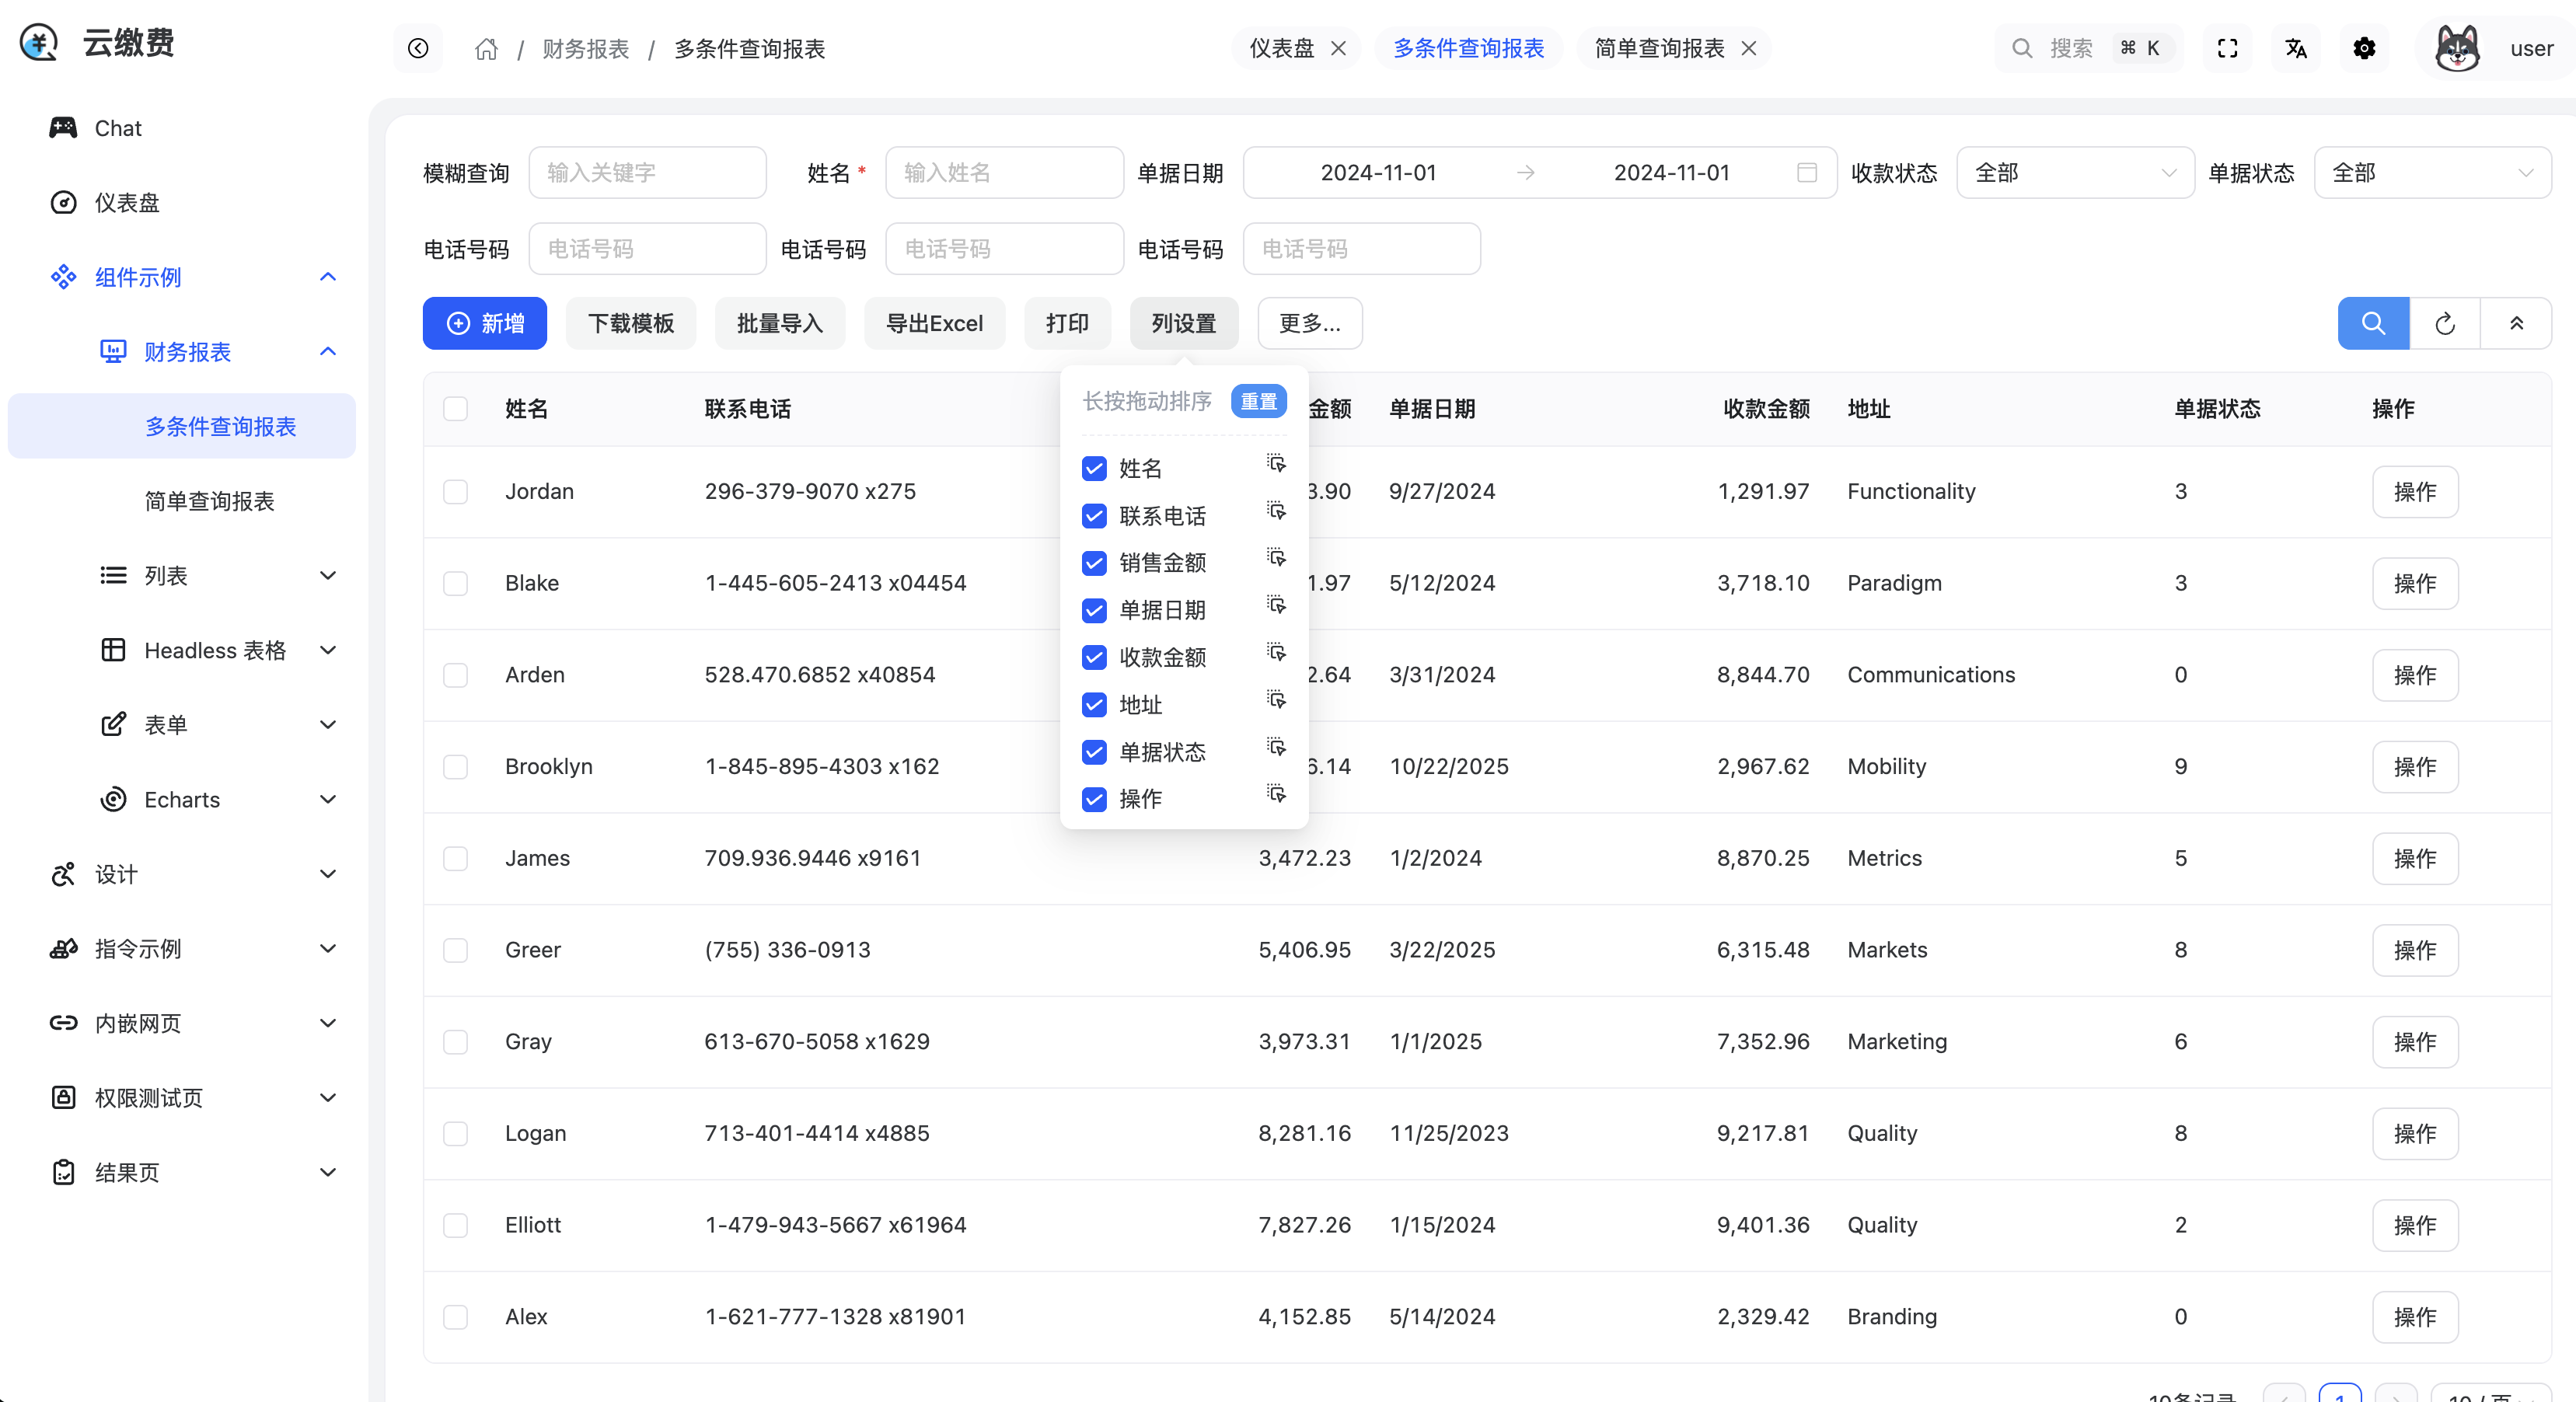Uncheck the 地址 column checkbox
This screenshot has height=1402, width=2576.
tap(1094, 705)
